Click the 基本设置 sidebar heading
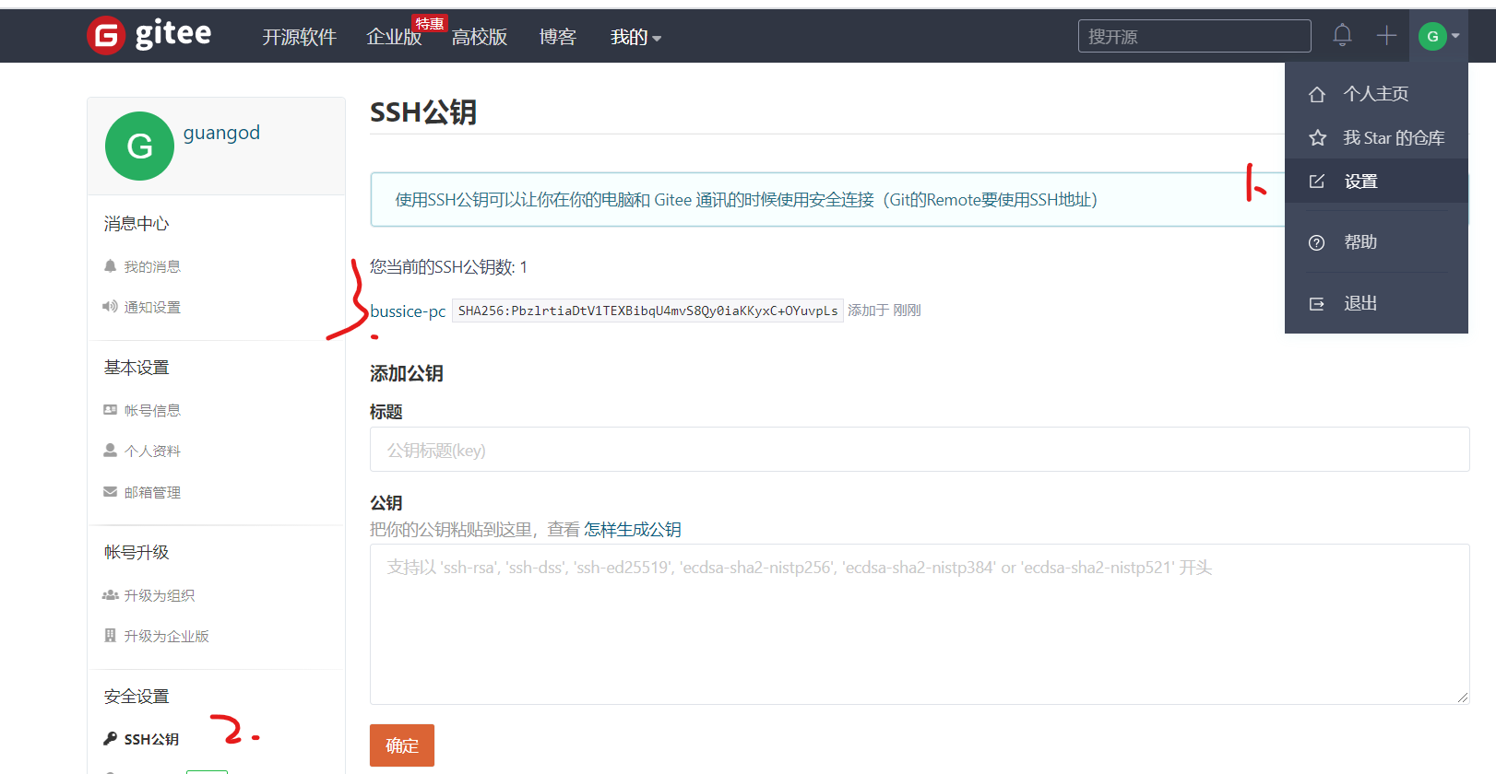This screenshot has height=774, width=1496. [x=137, y=368]
